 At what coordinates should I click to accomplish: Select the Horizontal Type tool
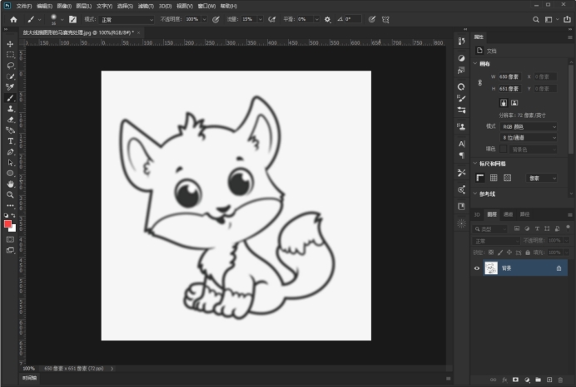click(x=10, y=141)
